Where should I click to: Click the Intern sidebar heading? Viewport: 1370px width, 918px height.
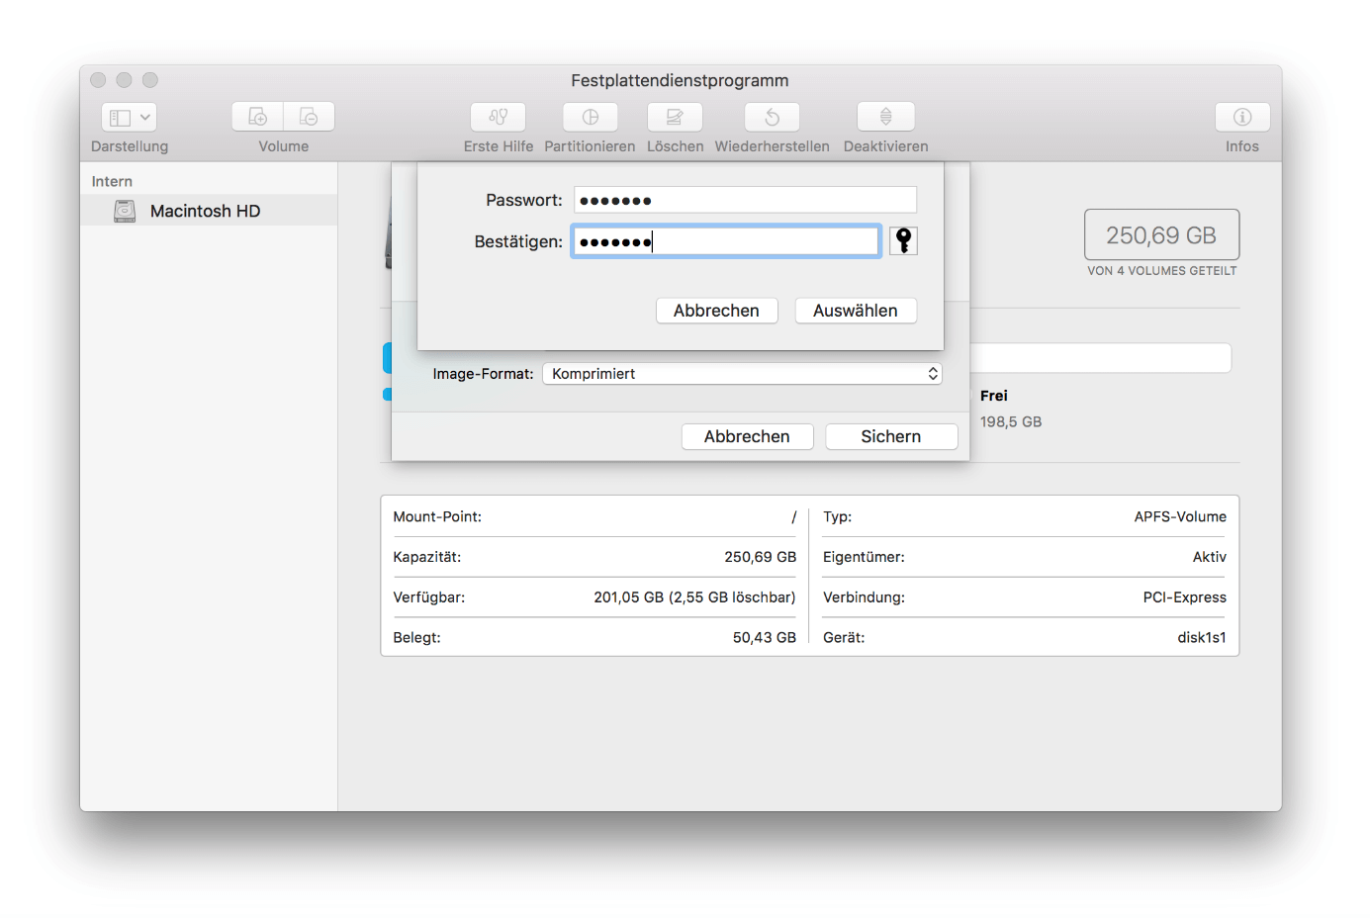click(112, 181)
